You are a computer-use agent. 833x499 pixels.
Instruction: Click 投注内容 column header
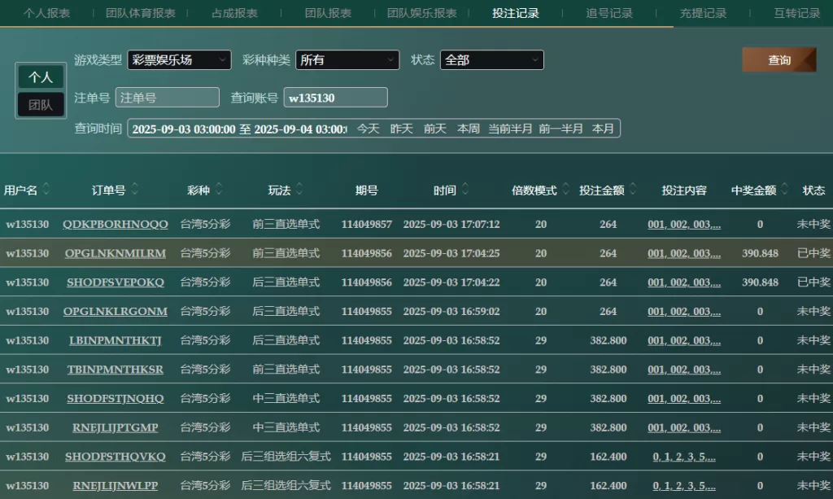click(684, 190)
